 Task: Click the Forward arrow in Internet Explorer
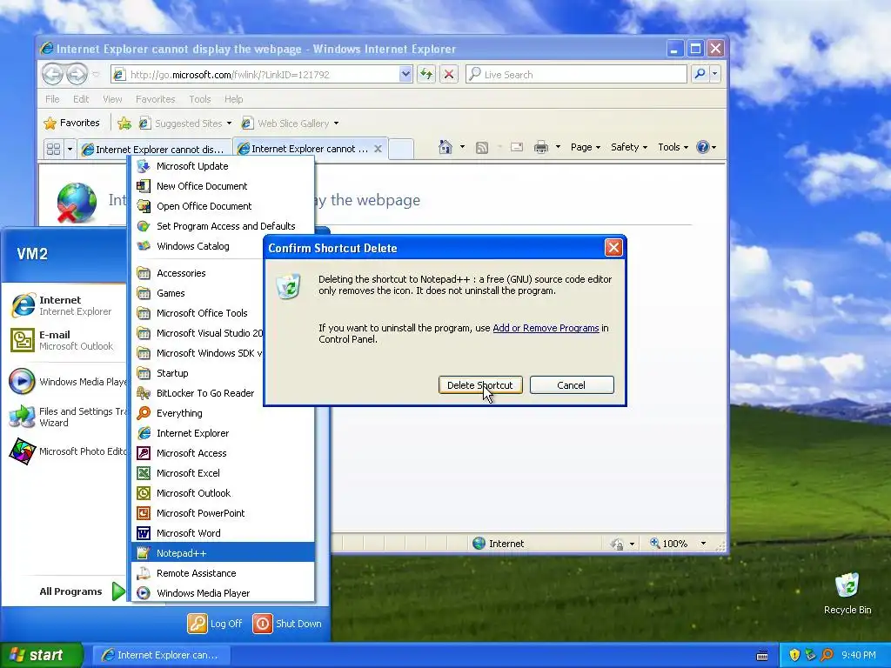click(x=77, y=74)
